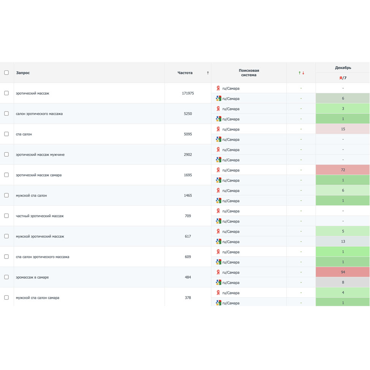Tick the checkbox for the 1465 frequency row
Screen dimensions: 370x370
(6, 195)
